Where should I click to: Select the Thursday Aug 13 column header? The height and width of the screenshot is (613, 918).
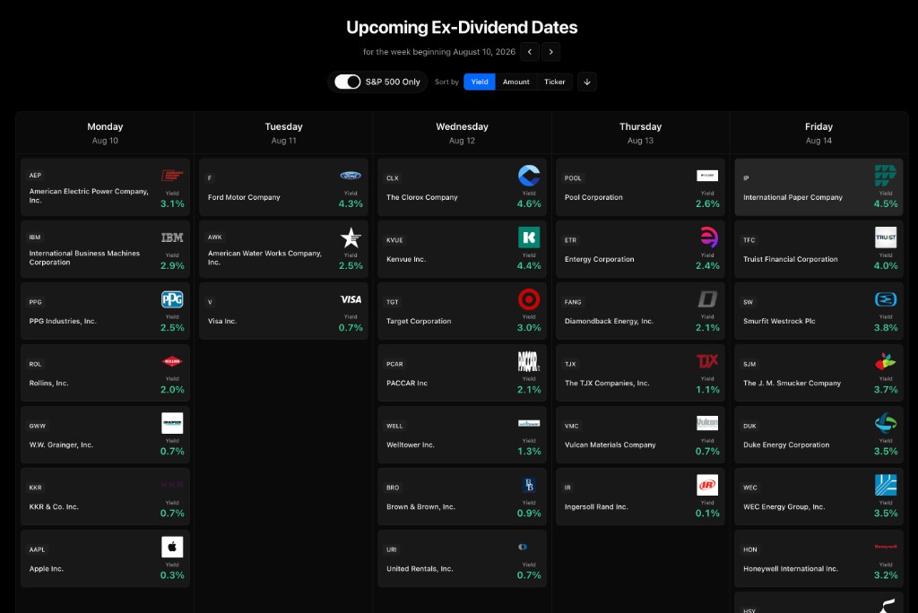[640, 133]
